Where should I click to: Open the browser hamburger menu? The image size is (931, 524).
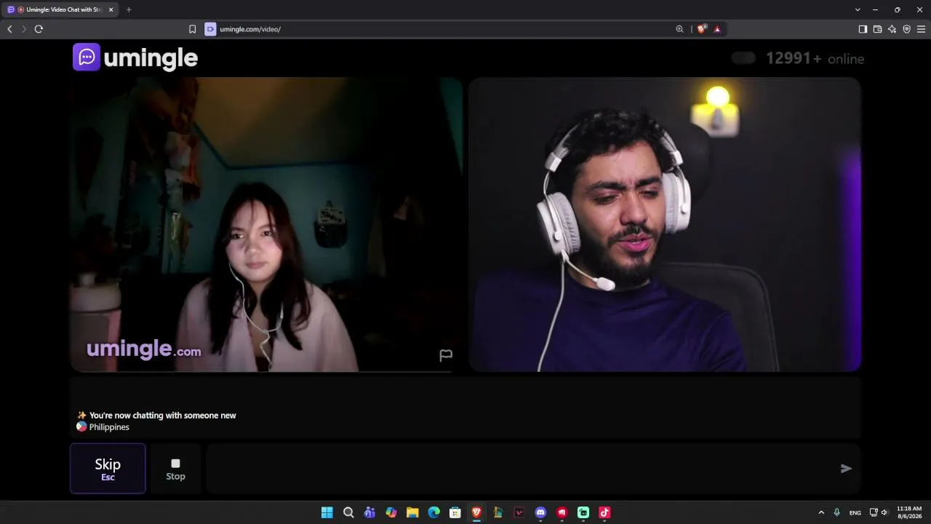point(921,29)
